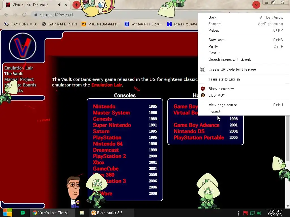The image size is (290, 217).
Task: Open the Nintendo console vault
Action: [x=104, y=107]
